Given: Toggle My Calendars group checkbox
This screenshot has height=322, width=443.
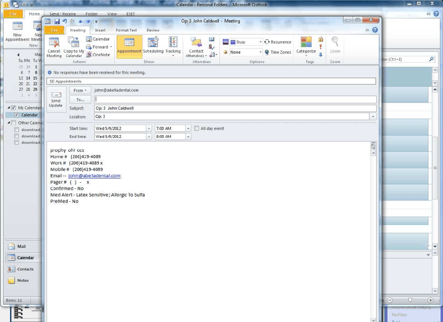Looking at the screenshot, I should point(13,108).
